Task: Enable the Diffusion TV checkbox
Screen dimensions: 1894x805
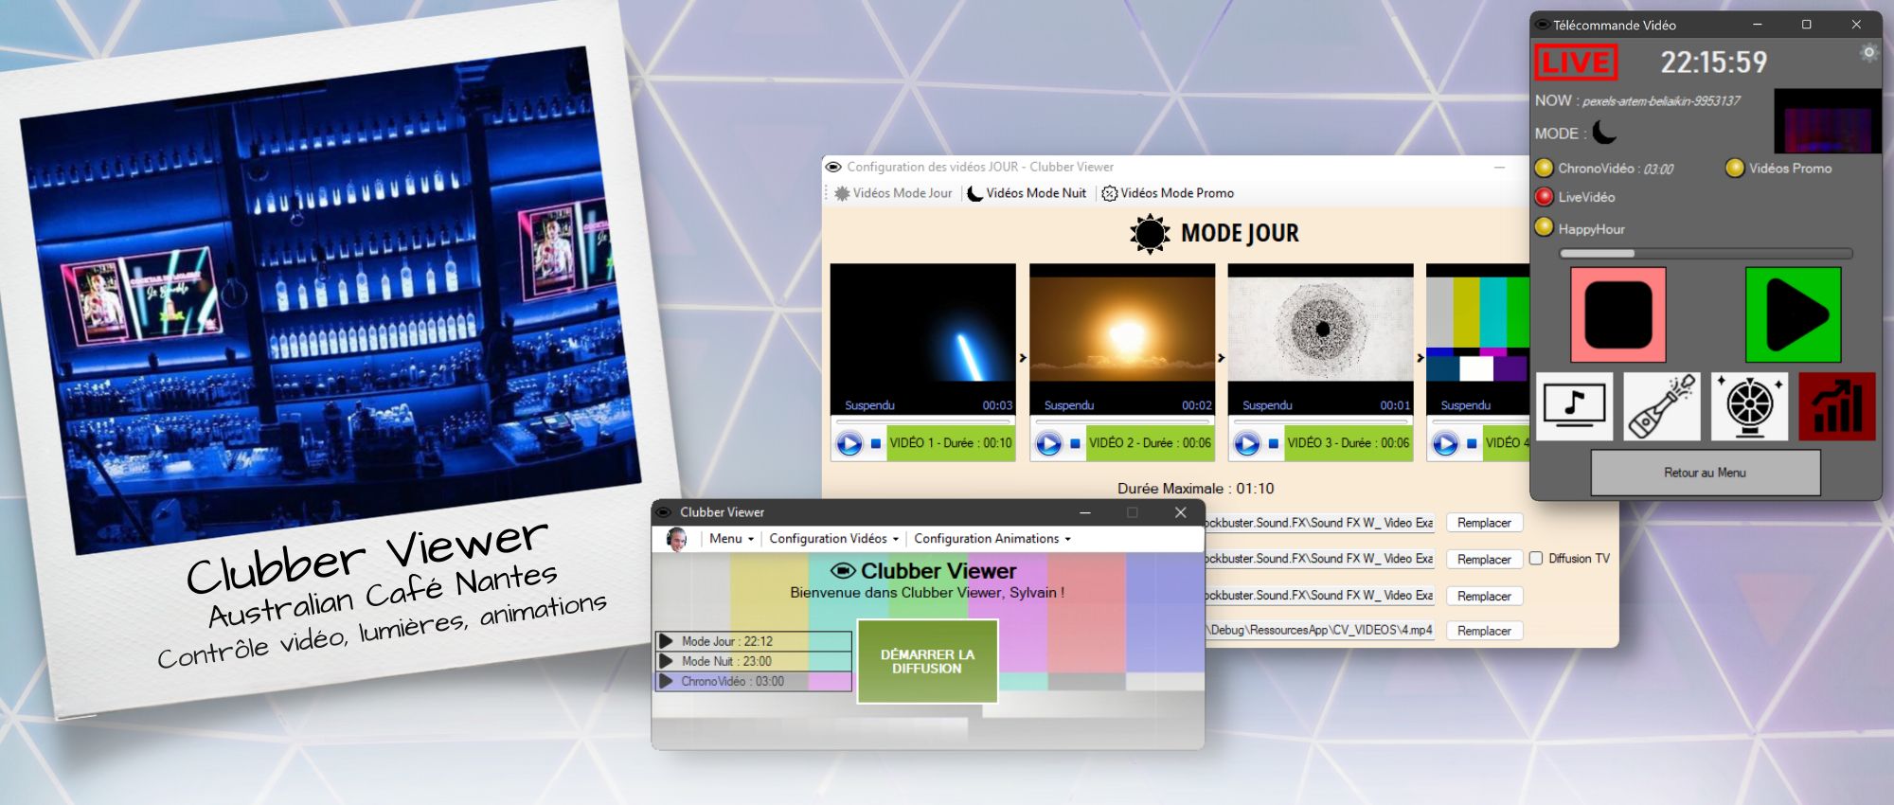Action: [x=1536, y=559]
